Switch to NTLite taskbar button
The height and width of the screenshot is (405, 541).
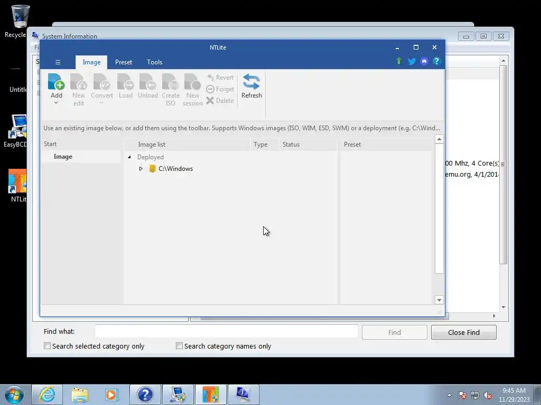[x=211, y=394]
